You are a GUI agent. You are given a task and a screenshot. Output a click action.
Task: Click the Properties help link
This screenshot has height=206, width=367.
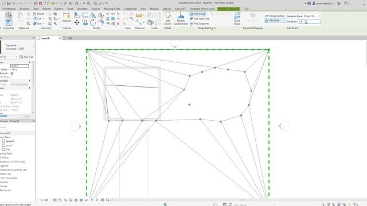[x=3, y=116]
